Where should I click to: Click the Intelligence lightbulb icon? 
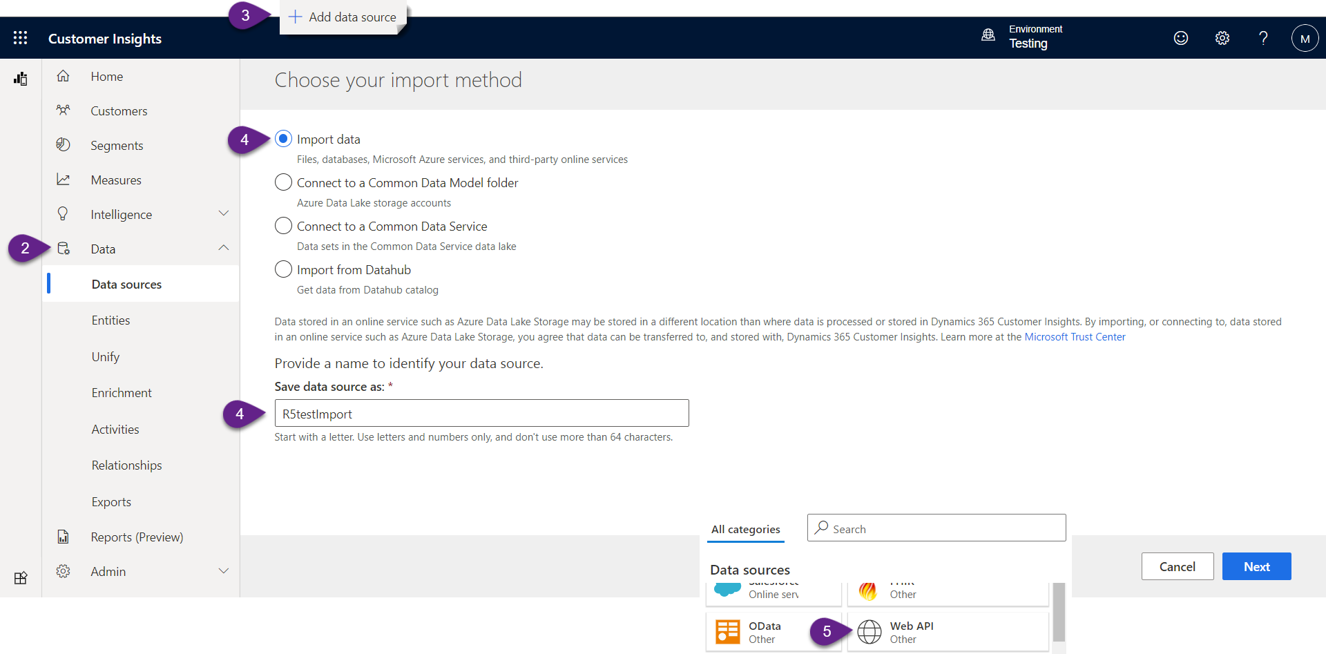pyautogui.click(x=63, y=214)
